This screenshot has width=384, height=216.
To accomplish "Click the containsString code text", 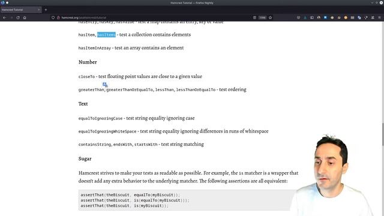I will coord(95,145).
